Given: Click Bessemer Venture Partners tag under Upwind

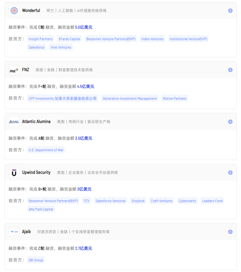Looking at the screenshot, I should coord(53,201).
